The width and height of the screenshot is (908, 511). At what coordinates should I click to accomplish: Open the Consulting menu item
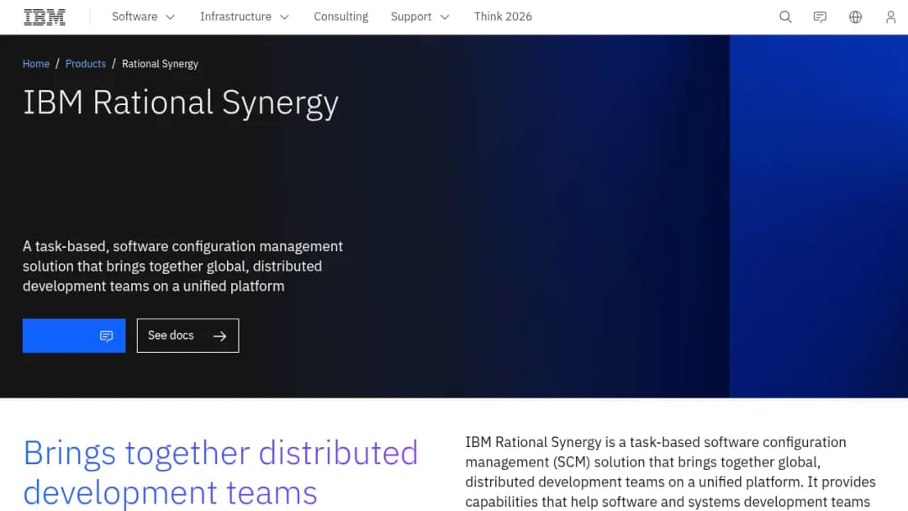[x=341, y=17]
